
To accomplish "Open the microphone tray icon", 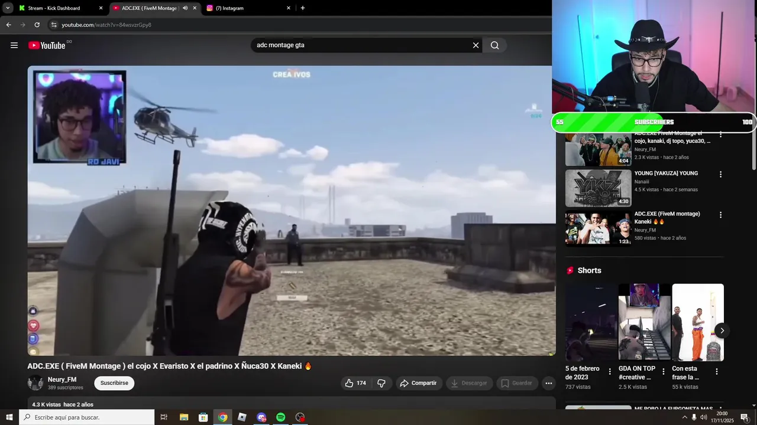I will [694, 417].
